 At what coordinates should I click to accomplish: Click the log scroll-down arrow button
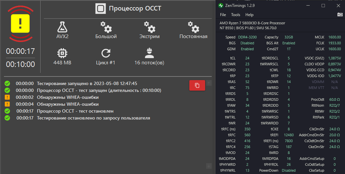209,166
